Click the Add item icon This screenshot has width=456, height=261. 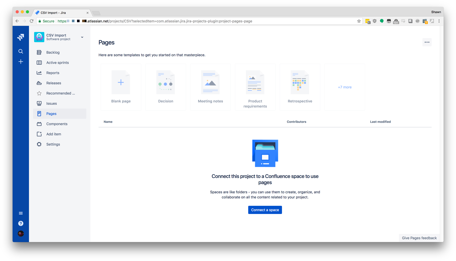(39, 134)
